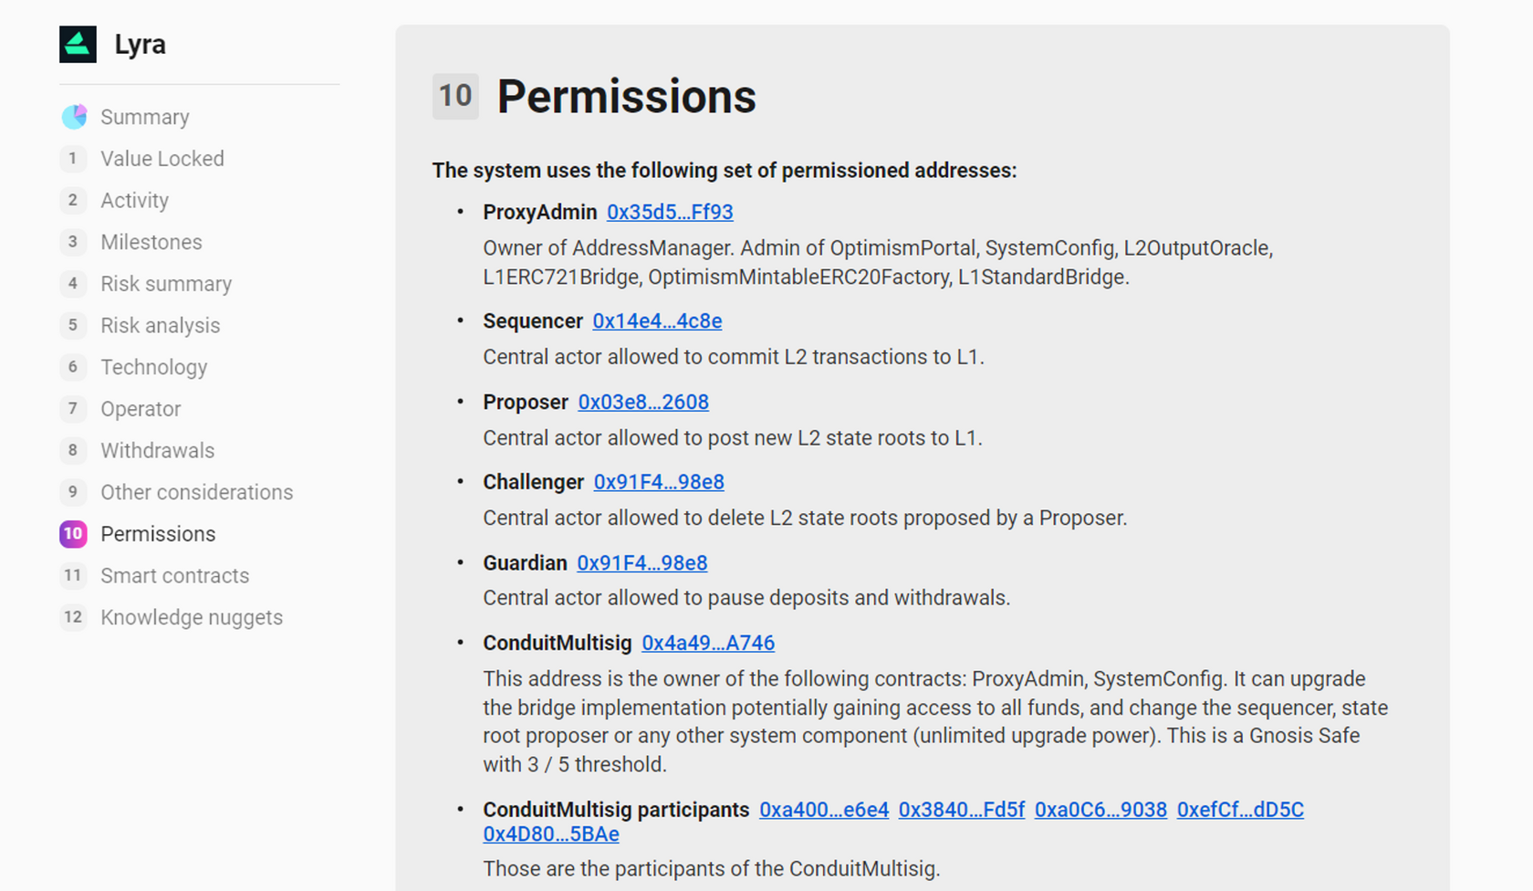Follow the Proposer address 0x03e8…2608 link
Image resolution: width=1533 pixels, height=891 pixels.
(643, 402)
